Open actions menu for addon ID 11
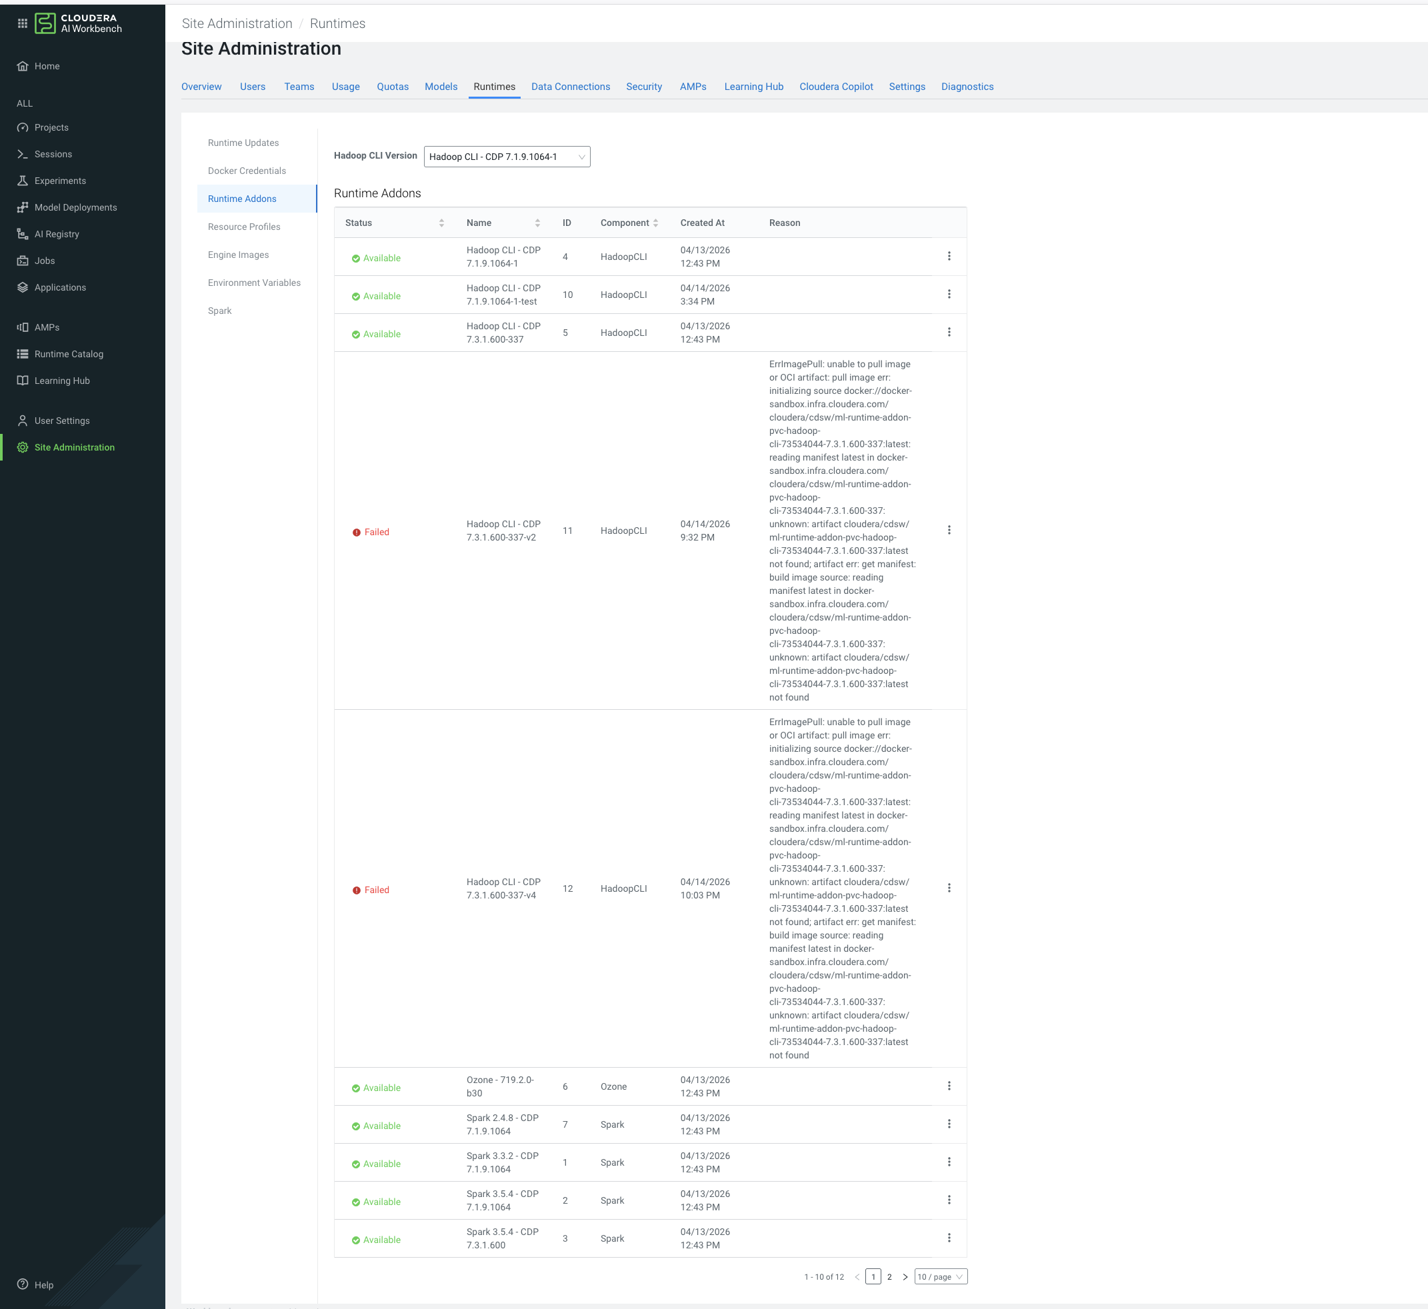 coord(949,530)
